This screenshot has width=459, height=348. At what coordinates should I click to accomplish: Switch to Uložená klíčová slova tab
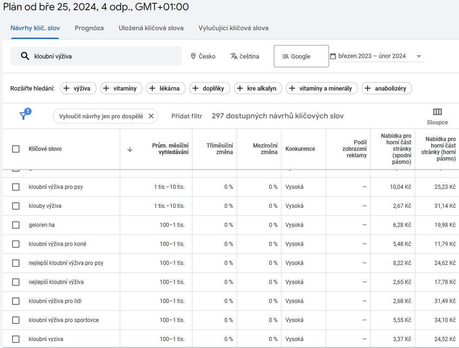pyautogui.click(x=151, y=28)
